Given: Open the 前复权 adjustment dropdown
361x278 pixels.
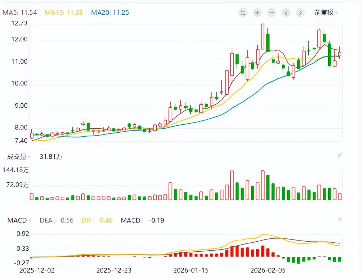Looking at the screenshot, I should tap(326, 13).
